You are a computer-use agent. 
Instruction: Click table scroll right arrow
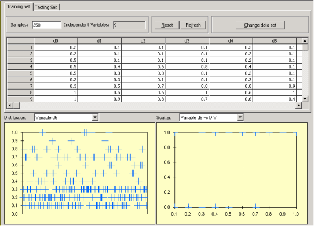[x=298, y=105]
